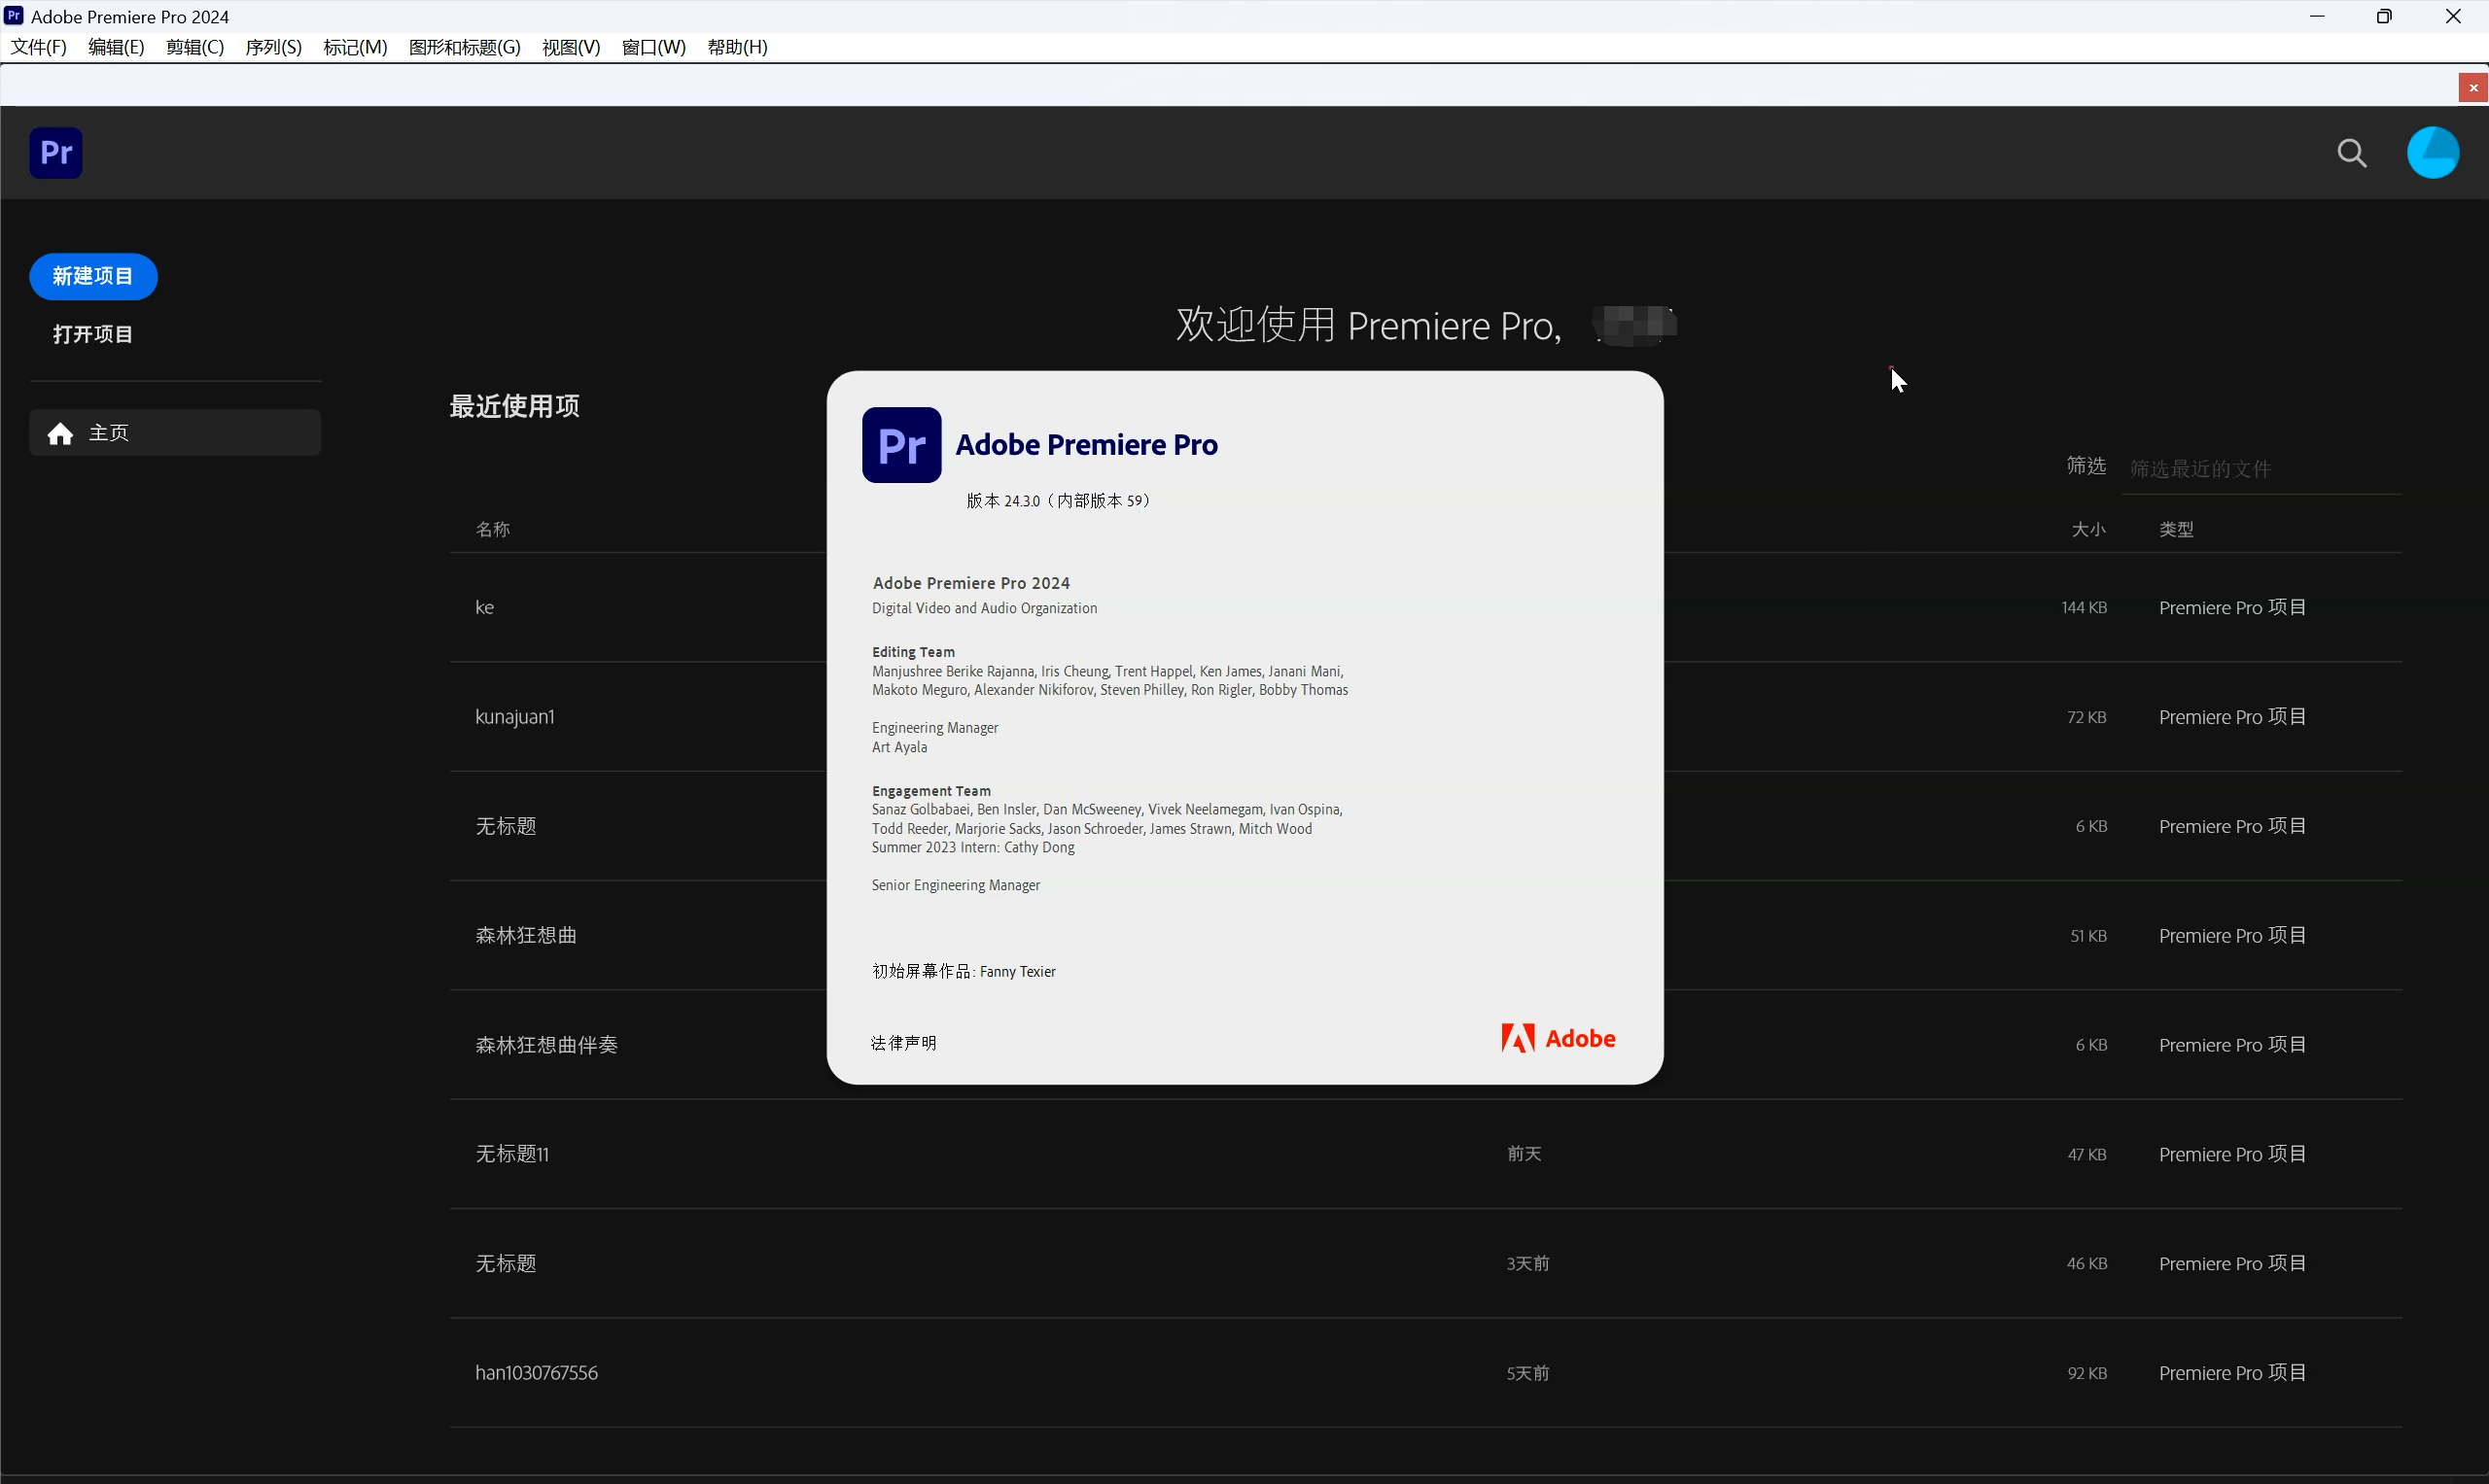Click the Premiere Pro logo in header
This screenshot has width=2489, height=1484.
(56, 153)
